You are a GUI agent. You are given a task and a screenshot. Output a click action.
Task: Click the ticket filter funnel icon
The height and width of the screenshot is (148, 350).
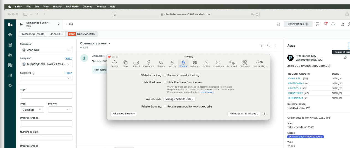pyautogui.click(x=262, y=45)
